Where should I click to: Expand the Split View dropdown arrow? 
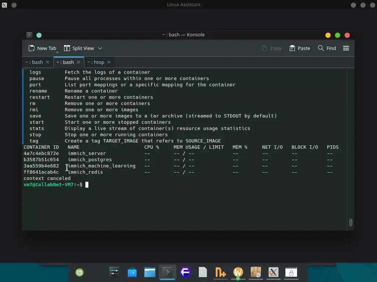click(x=100, y=48)
